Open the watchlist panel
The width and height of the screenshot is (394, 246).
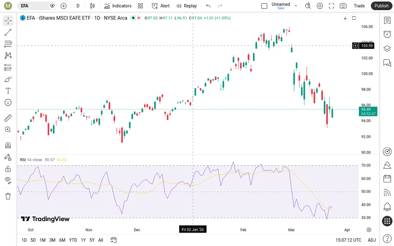(x=387, y=20)
